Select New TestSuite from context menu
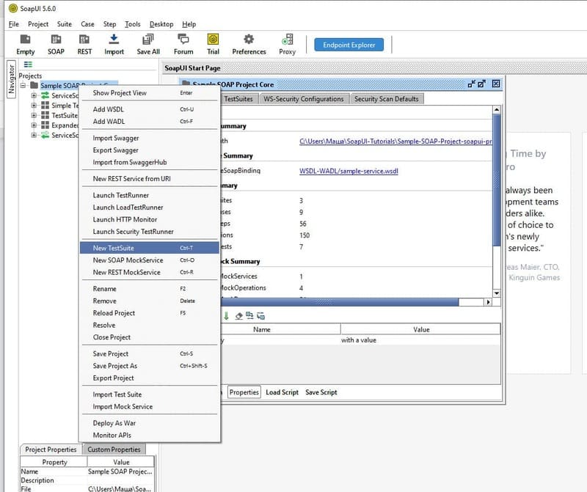 (x=114, y=249)
